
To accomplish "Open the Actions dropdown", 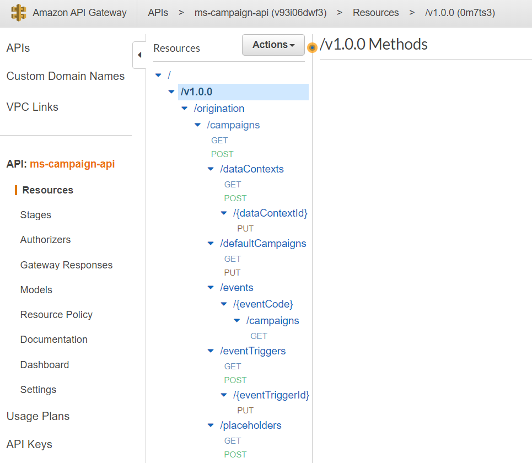I will pyautogui.click(x=273, y=45).
